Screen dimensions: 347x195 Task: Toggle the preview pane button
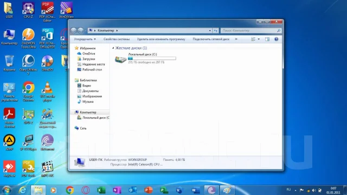pyautogui.click(x=267, y=39)
